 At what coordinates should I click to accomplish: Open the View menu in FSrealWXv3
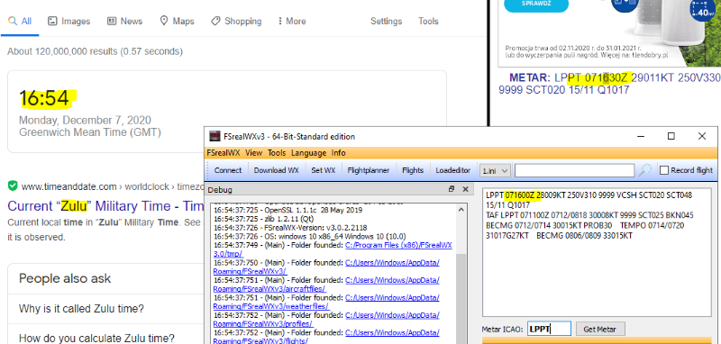(254, 153)
